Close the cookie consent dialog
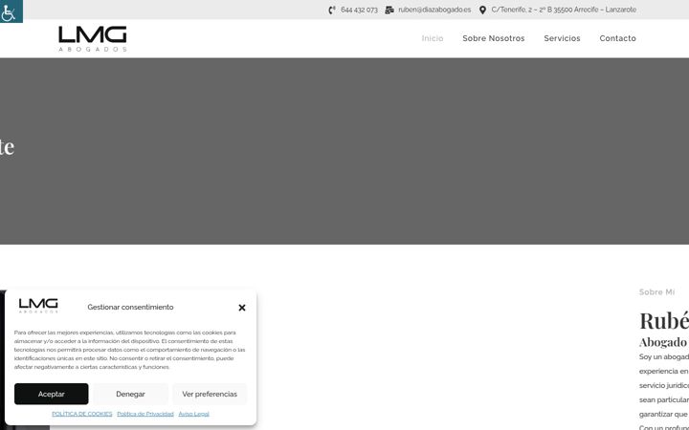This screenshot has width=689, height=430. coord(242,308)
